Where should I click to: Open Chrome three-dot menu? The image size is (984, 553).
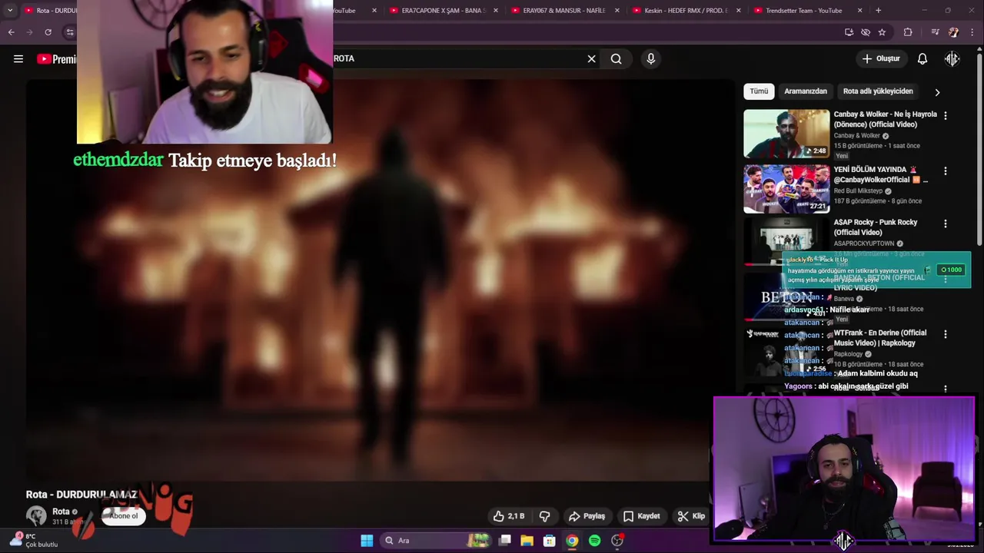coord(973,32)
